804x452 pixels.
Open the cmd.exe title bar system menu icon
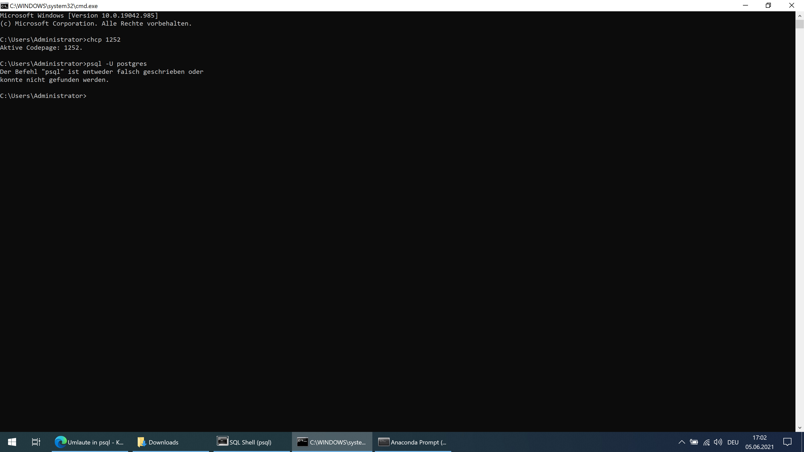[4, 6]
